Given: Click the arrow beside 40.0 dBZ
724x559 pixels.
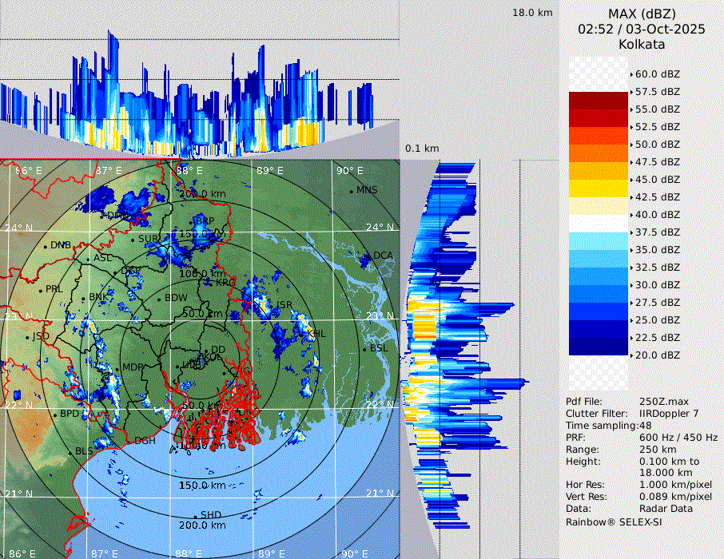Looking at the screenshot, I should point(632,215).
